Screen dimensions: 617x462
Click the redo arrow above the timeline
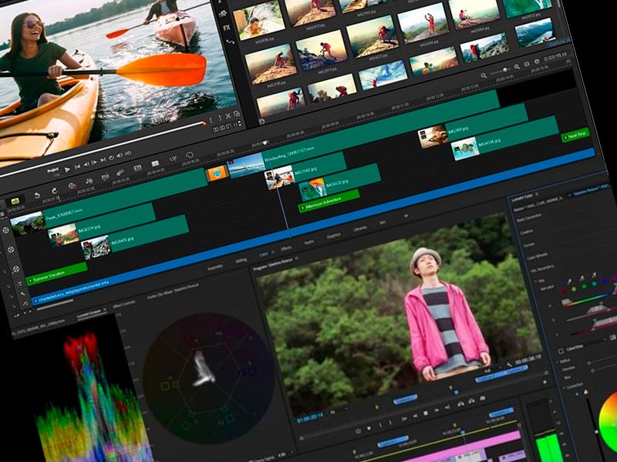pos(54,191)
